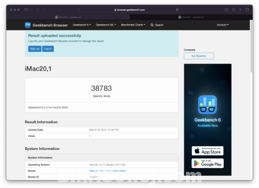
Task: Open the iMac (27-inch Retina Mid 2020) link
Action: pos(107,171)
